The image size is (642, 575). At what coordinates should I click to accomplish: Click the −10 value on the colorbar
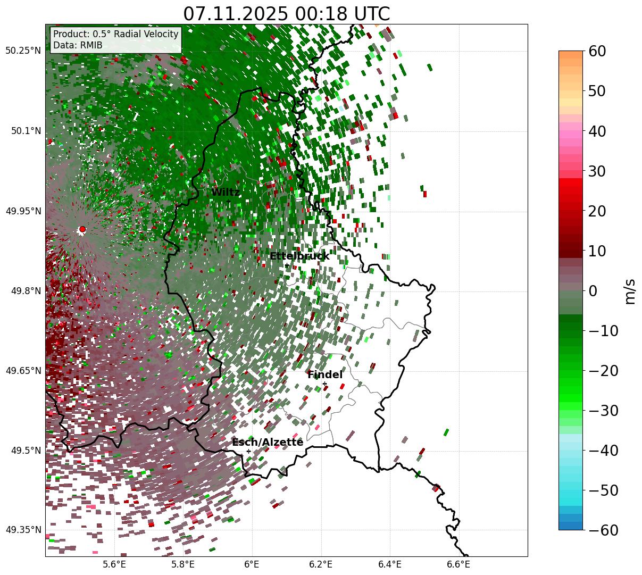click(603, 330)
